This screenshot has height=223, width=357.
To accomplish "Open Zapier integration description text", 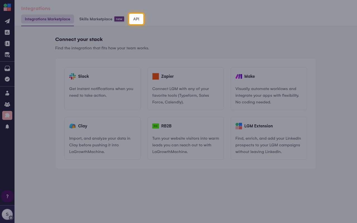I will 181,95.
